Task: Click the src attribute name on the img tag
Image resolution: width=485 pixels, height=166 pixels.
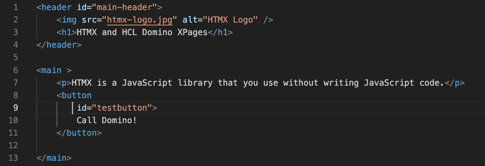Action: pos(89,20)
